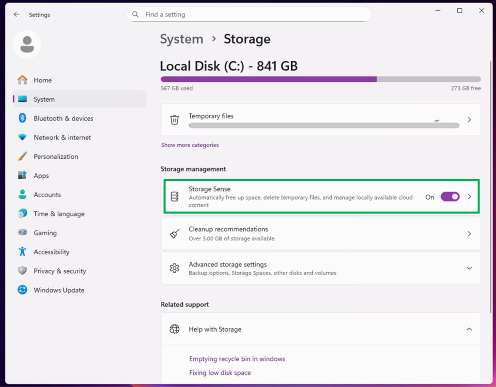Screen dimensions: 496x387
Task: Select Accounts in the navigation sidebar
Action: tap(47, 195)
